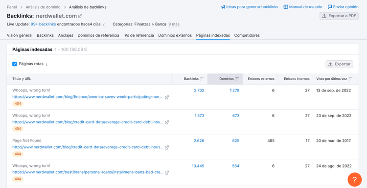This screenshot has width=367, height=188.
Task: Open the Competidores tab
Action: [247, 35]
